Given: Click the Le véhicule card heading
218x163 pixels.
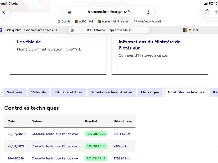Looking at the screenshot, I should pyautogui.click(x=29, y=42).
